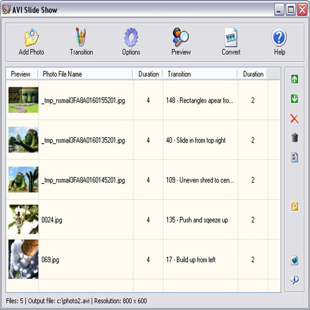Click transition '135 - Push and sqeeze up'
The image size is (310, 310).
coord(197,220)
